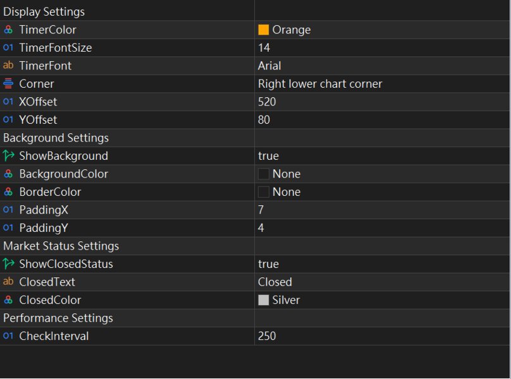Select the Performance Settings section header
The image size is (511, 379).
[x=58, y=318]
